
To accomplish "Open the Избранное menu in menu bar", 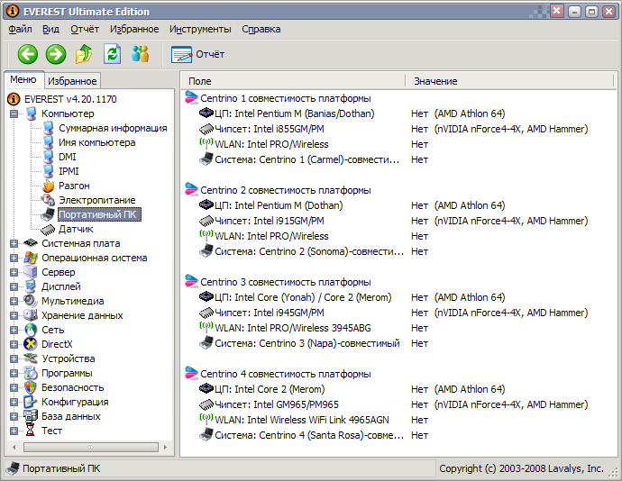I will 134,29.
